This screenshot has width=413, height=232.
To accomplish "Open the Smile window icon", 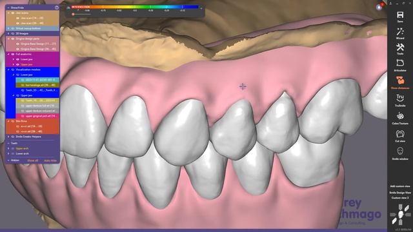I will tap(400, 151).
